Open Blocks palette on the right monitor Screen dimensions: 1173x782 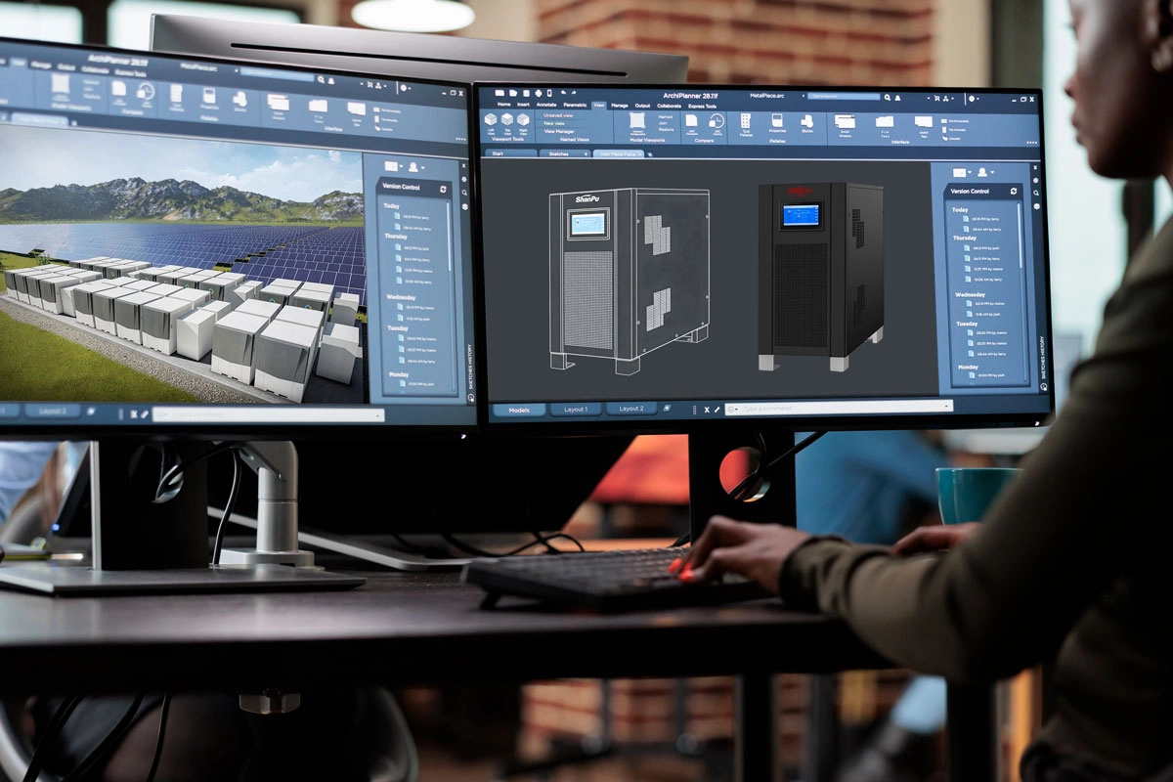point(807,121)
